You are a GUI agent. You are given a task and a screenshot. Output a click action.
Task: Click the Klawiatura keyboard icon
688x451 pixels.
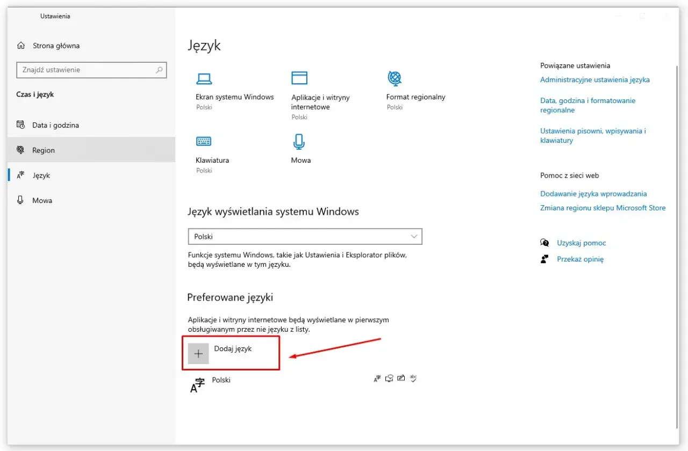[204, 142]
